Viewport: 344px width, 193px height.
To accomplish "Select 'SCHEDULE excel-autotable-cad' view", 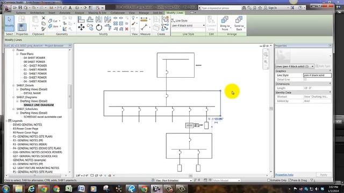I will 42,117.
